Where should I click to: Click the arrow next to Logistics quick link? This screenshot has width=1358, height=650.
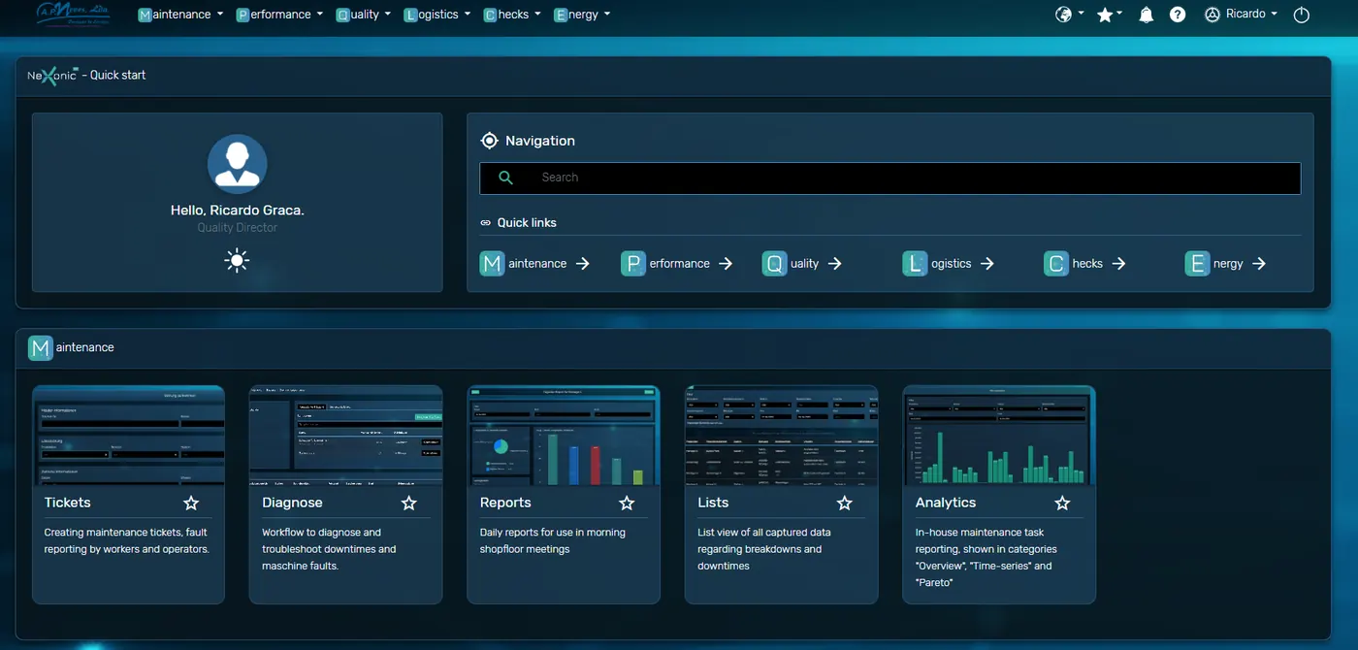(x=987, y=264)
